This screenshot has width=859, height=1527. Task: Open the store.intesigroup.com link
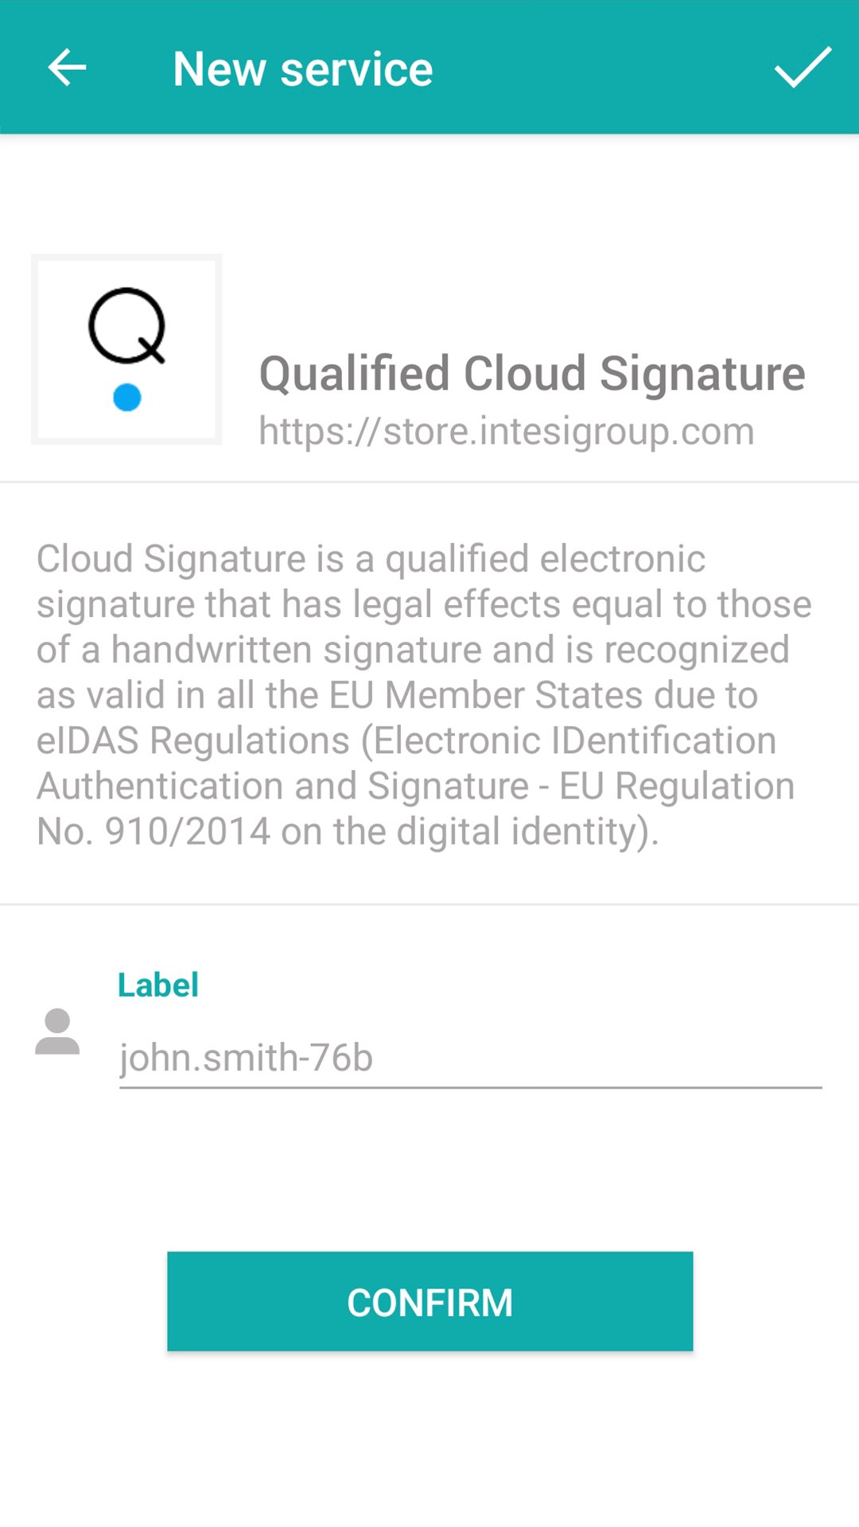(506, 432)
